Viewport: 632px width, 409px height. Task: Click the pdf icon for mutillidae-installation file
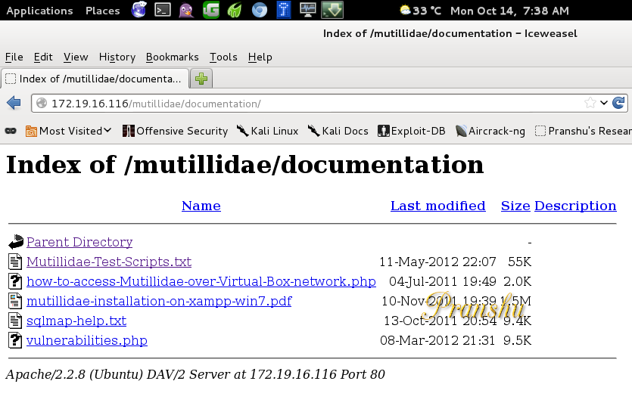[15, 301]
